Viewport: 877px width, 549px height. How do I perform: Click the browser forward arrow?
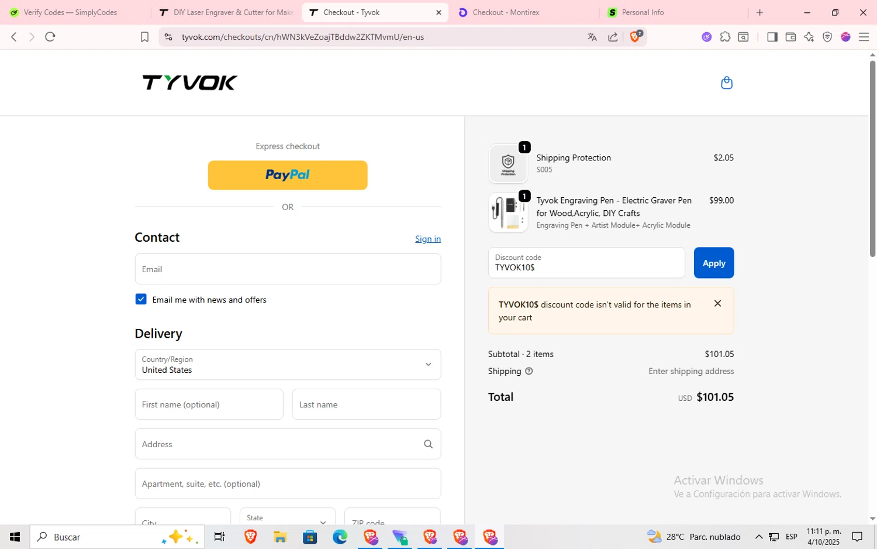32,37
